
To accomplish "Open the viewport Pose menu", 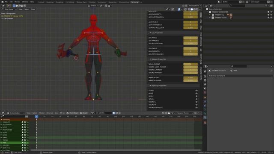I will [x=33, y=9].
